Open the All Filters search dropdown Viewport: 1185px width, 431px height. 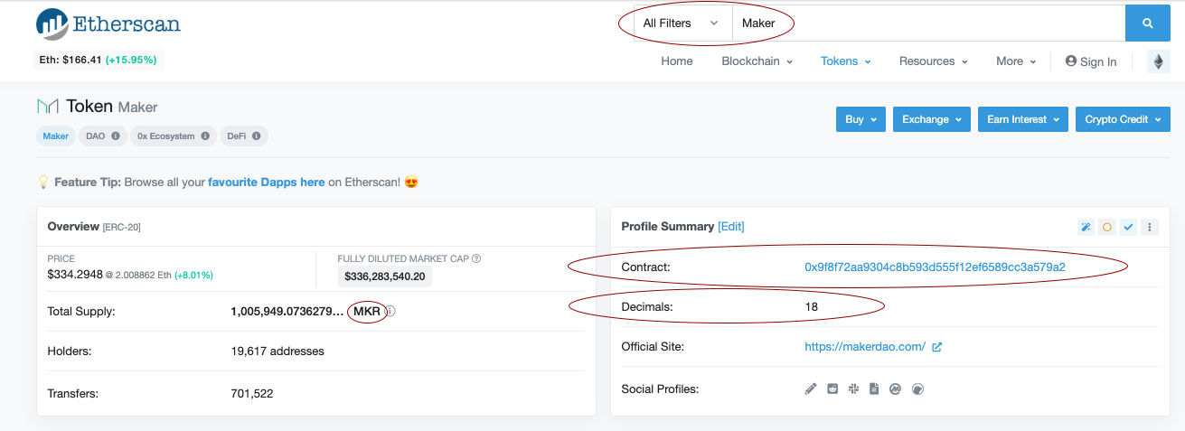pos(683,23)
